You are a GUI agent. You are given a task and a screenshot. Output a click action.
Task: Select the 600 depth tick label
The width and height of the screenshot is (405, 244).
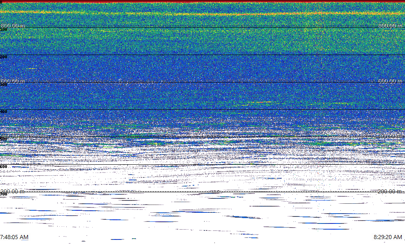coord(4,167)
